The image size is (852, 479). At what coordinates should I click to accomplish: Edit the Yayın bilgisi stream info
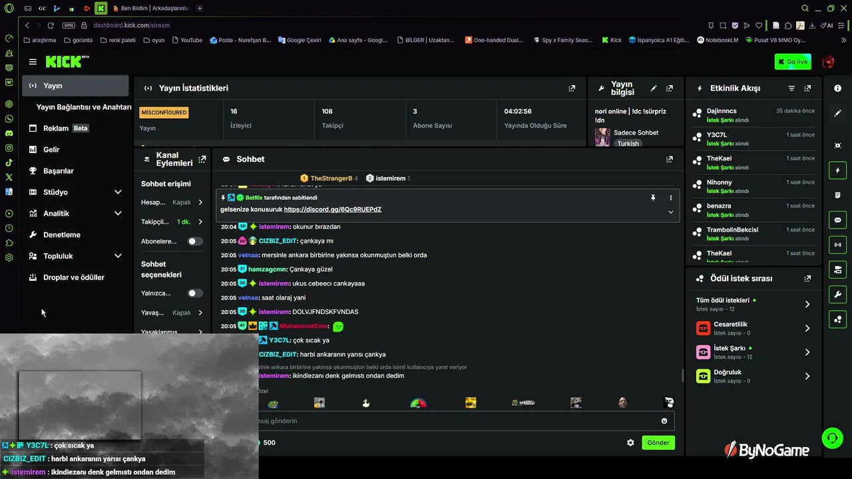click(654, 88)
